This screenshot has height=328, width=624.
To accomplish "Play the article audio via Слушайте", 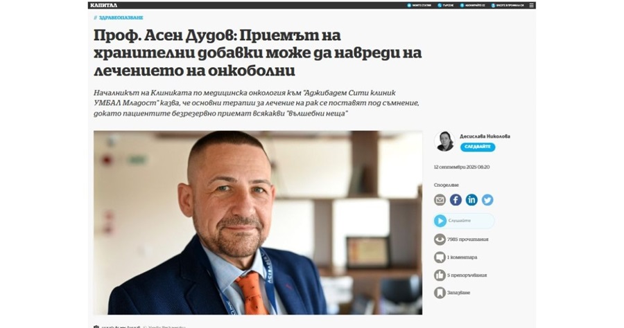I will pos(464,221).
